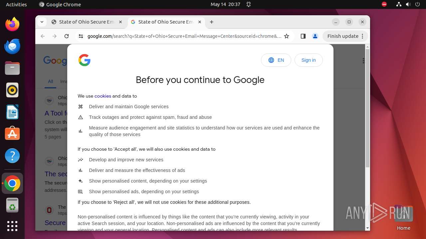This screenshot has width=426, height=239.
Task: Click 'Before you continue to Google' heading
Action: 200,80
